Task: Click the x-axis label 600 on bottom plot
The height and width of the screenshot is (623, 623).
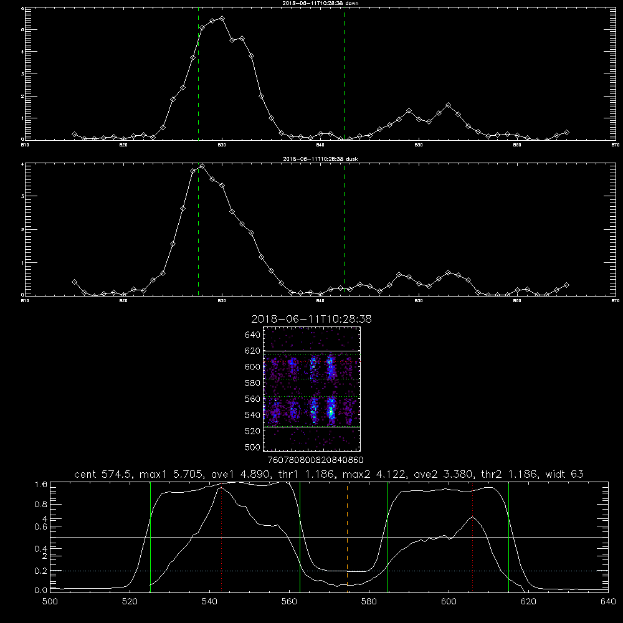Action: click(449, 602)
